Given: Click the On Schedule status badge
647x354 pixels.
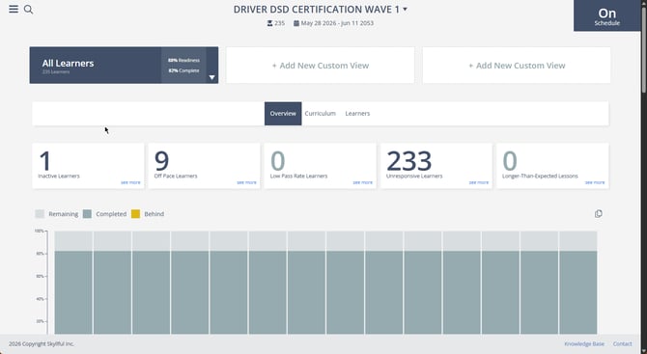Looking at the screenshot, I should pyautogui.click(x=607, y=15).
